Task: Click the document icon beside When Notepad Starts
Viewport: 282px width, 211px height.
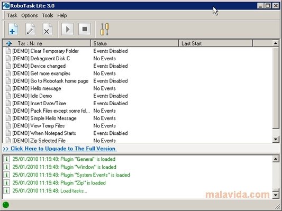Action: (x=8, y=133)
